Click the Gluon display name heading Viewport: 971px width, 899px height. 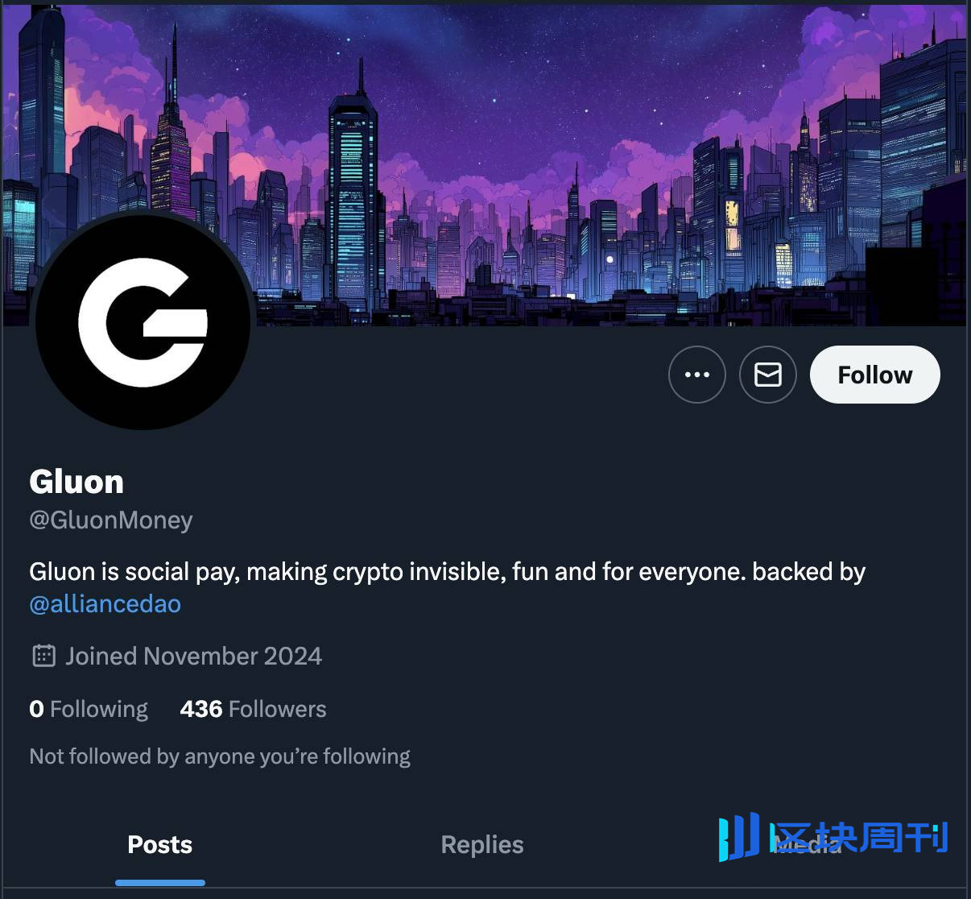pos(76,482)
